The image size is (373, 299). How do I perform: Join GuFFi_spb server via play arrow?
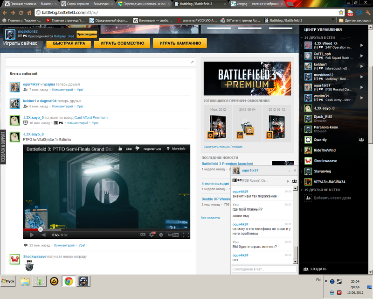tap(362, 56)
